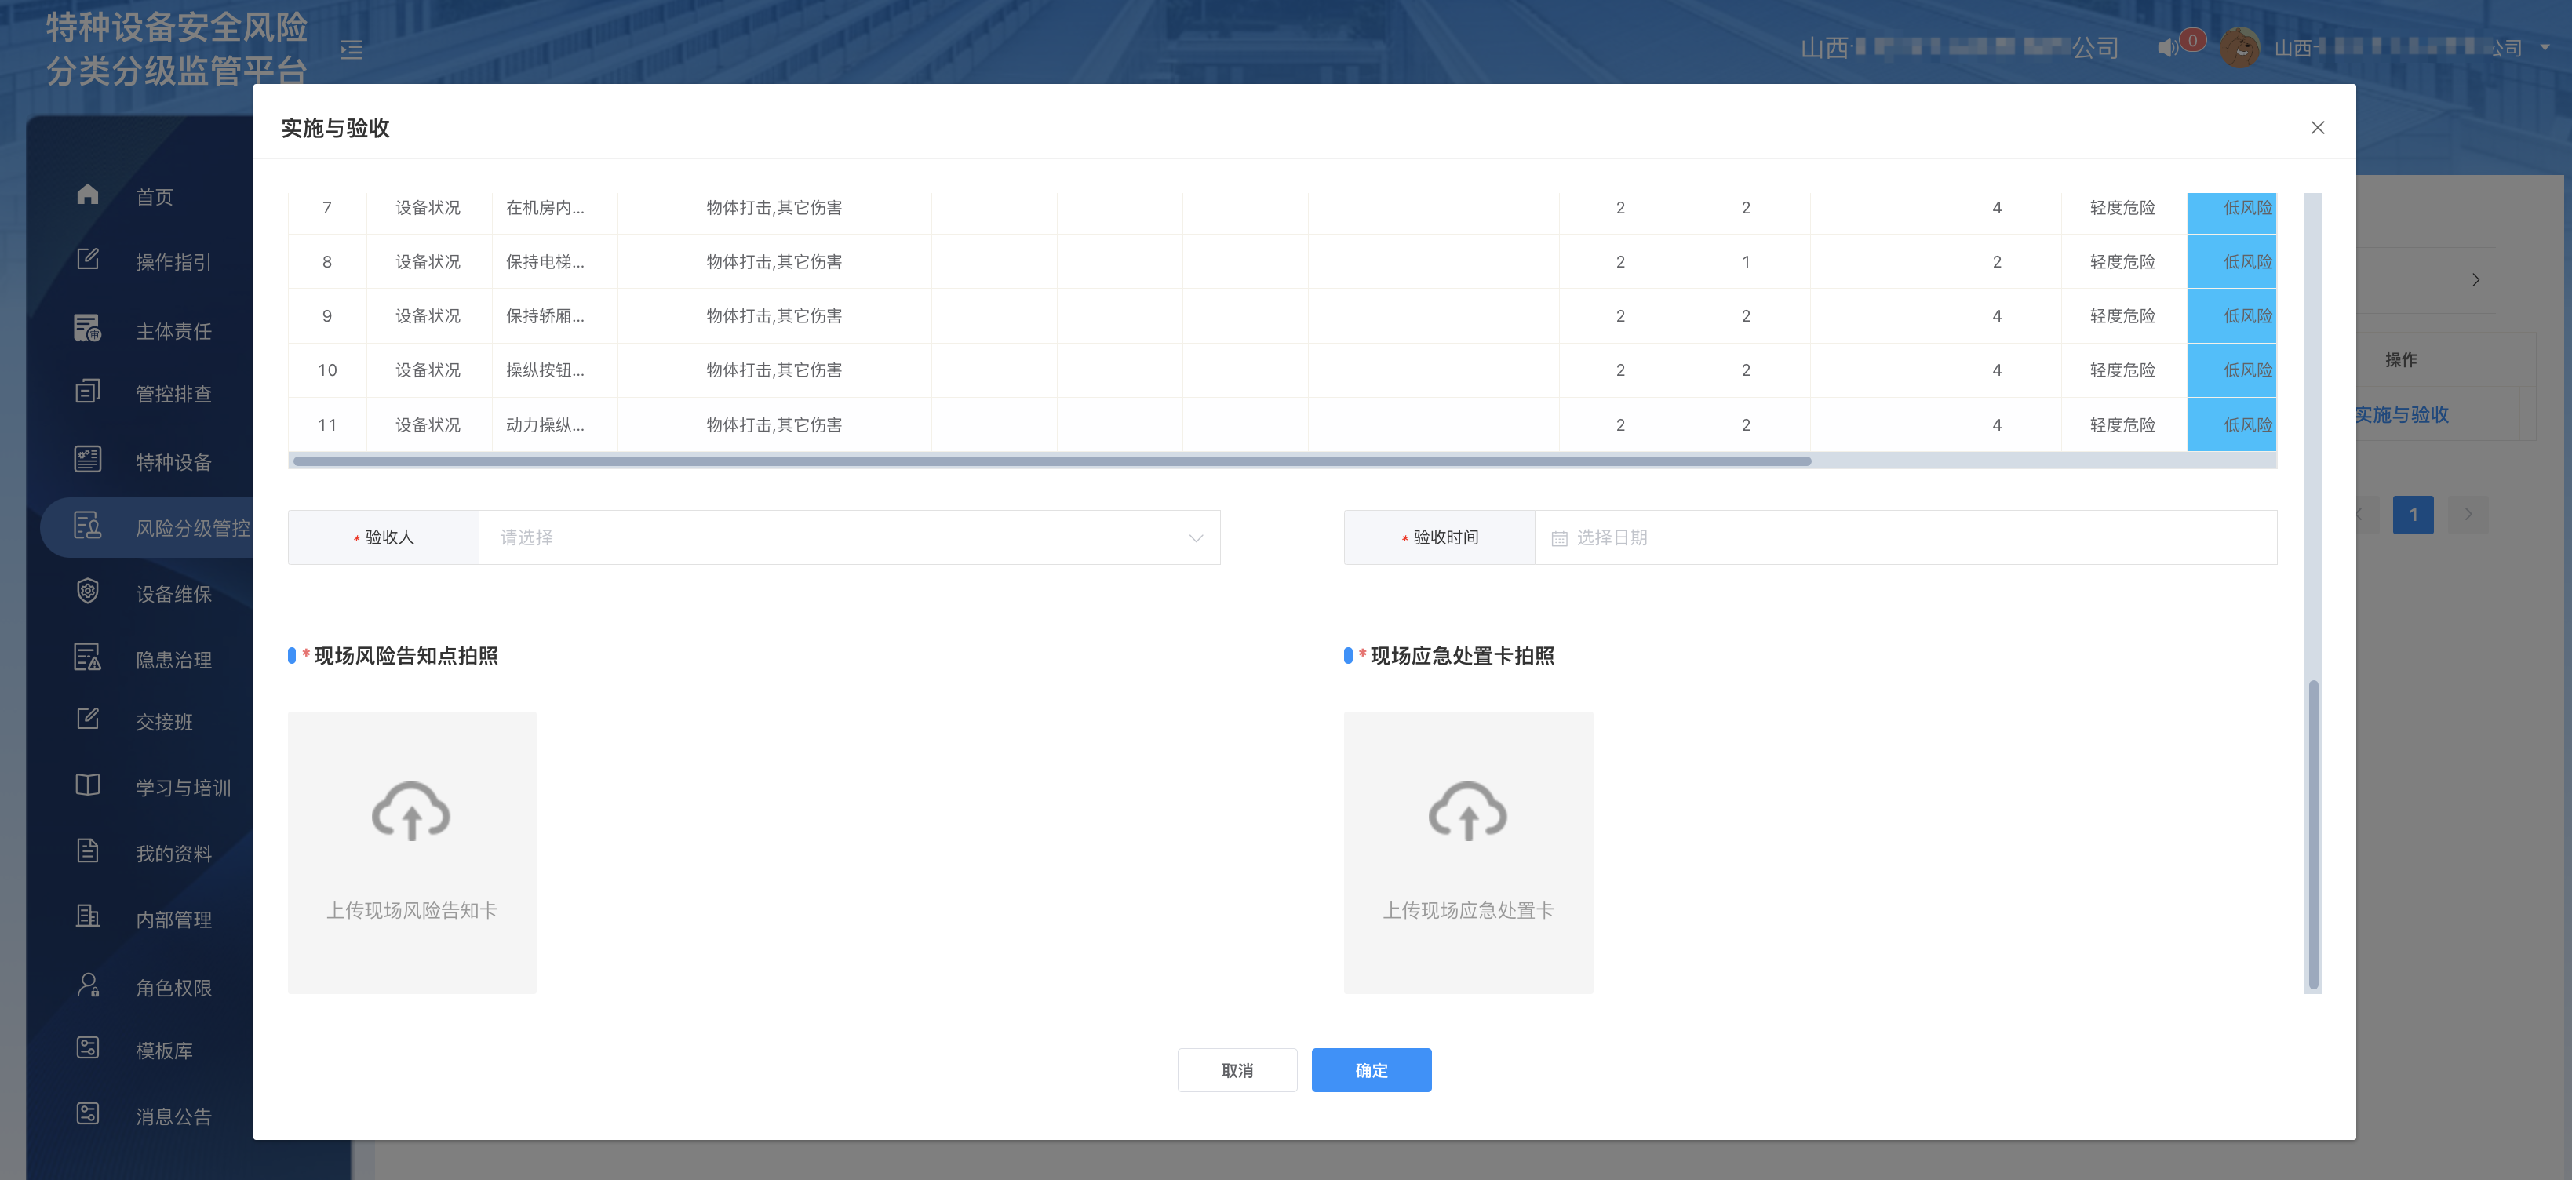Click the horizontal table scrollbar thumb
The width and height of the screenshot is (2572, 1180).
1051,461
